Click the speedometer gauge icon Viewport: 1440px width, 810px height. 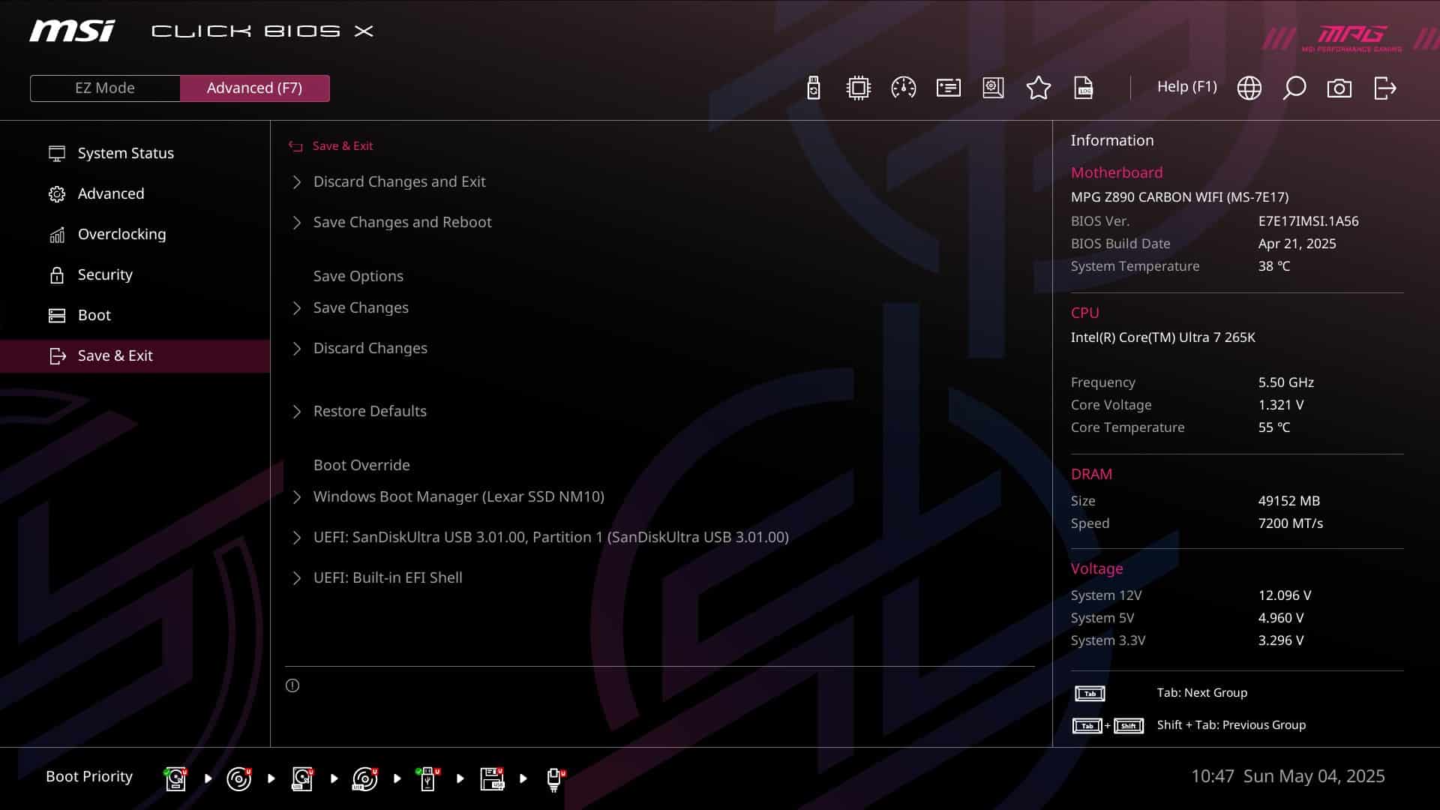[903, 88]
